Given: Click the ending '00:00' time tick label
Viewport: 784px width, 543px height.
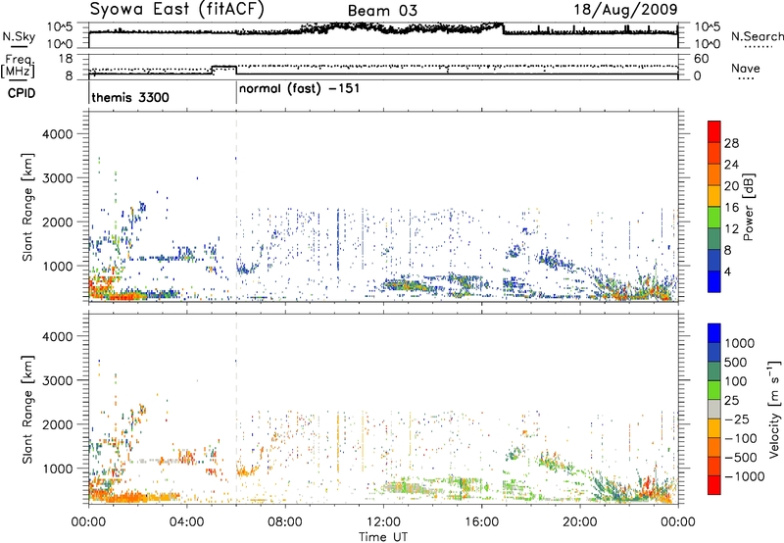Looking at the screenshot, I should [678, 522].
